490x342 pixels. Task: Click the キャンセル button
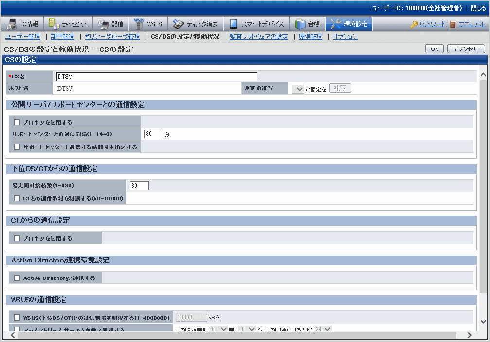coord(466,49)
